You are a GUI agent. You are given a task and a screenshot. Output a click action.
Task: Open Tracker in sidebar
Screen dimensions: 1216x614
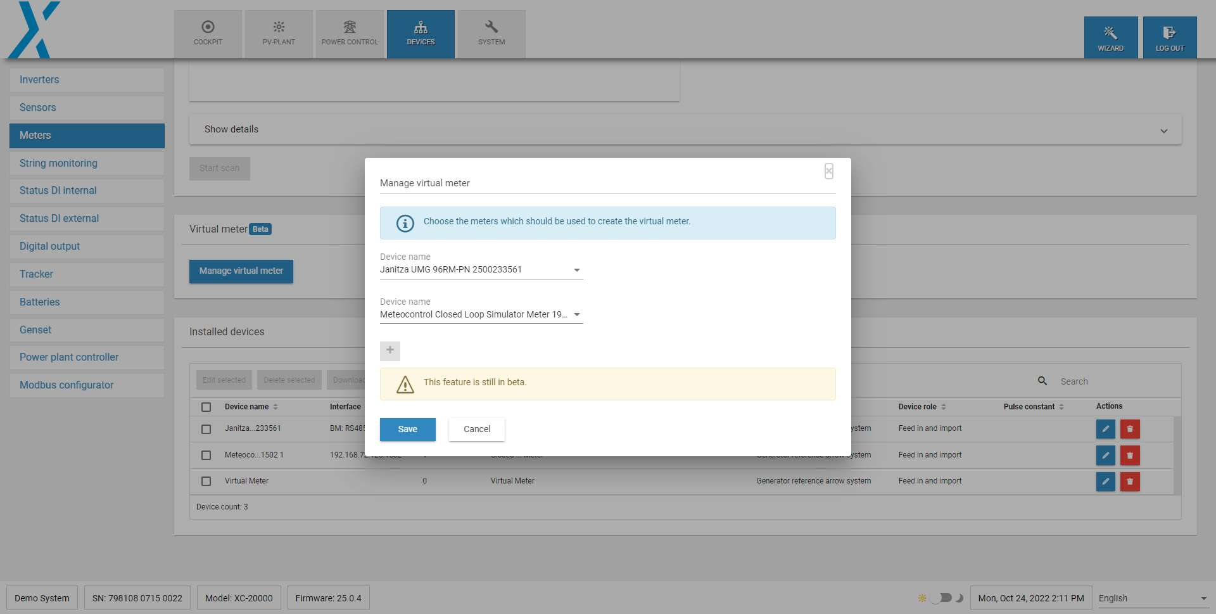[87, 274]
